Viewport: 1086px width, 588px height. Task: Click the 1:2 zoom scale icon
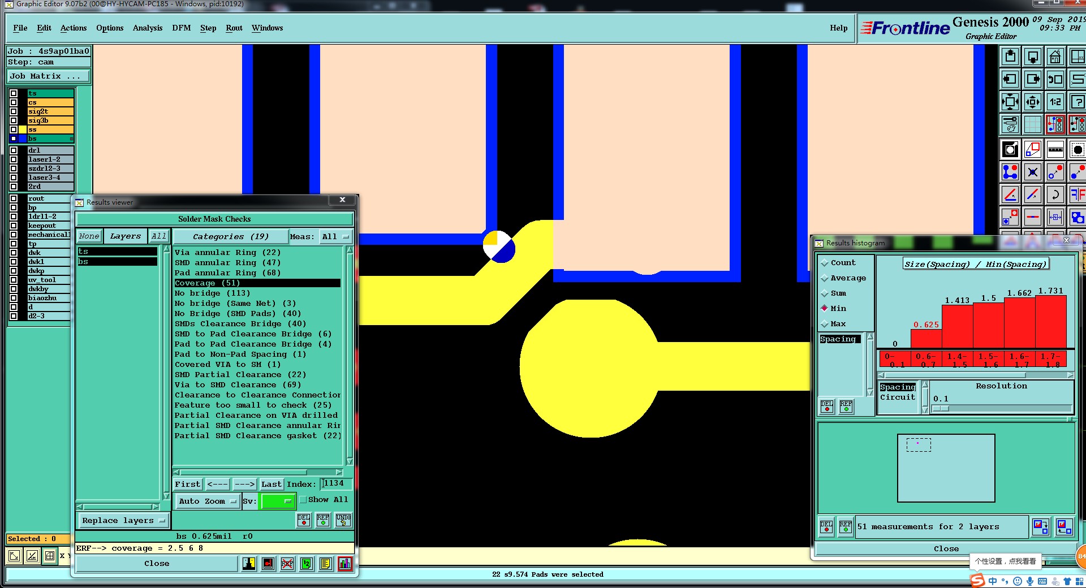[1055, 102]
